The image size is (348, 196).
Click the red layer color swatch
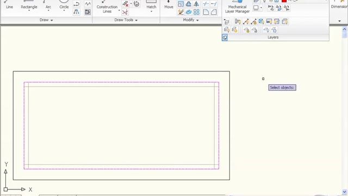point(284,1)
